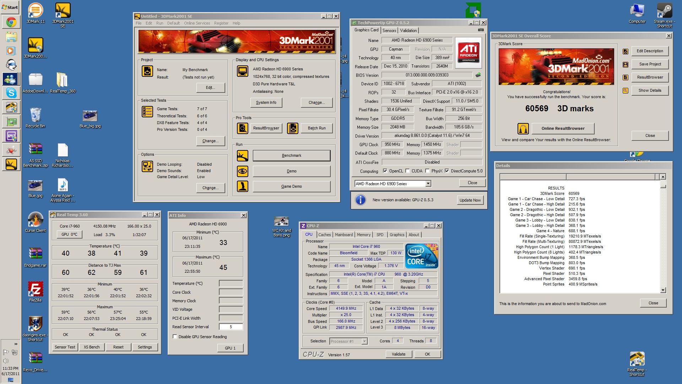The width and height of the screenshot is (682, 384).
Task: Click the Sensor Test button in Real Temp
Action: click(x=65, y=347)
